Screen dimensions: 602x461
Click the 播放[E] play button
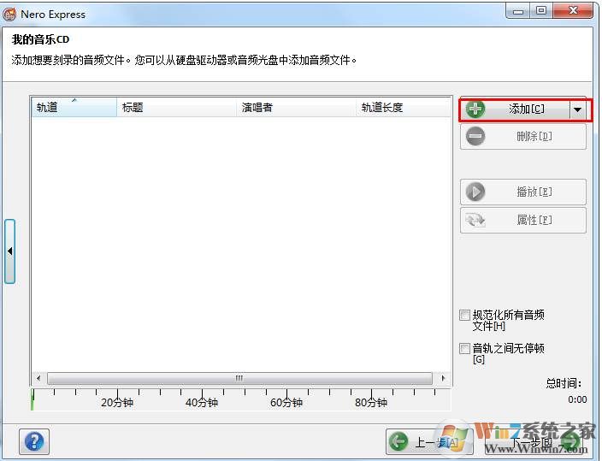[523, 192]
